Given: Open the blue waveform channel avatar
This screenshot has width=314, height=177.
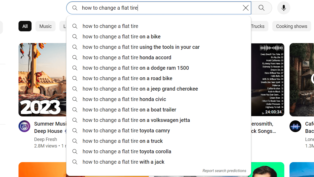Looking at the screenshot, I should (295, 126).
